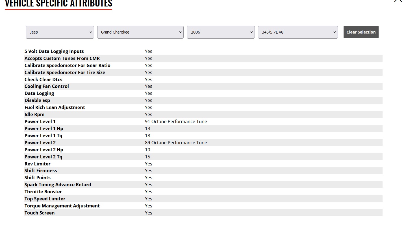Viewport: 406px width, 228px height.
Task: Click the Yes value for Idle Rpm
Action: 149,114
